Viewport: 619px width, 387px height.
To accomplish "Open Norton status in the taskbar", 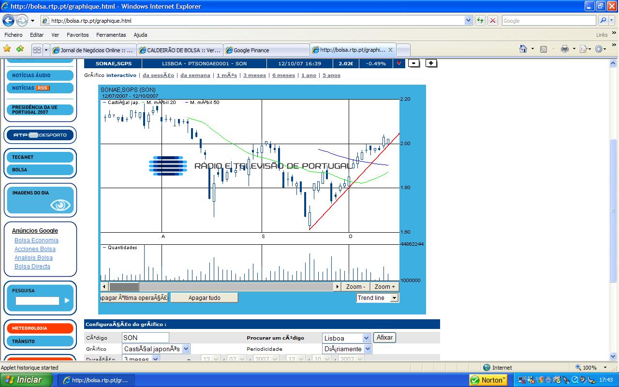I will [488, 380].
